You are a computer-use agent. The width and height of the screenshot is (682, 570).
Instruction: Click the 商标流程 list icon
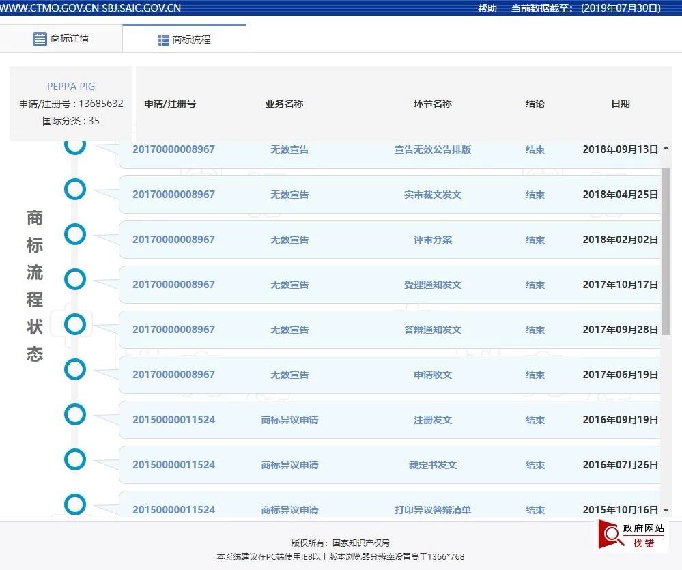pyautogui.click(x=164, y=40)
